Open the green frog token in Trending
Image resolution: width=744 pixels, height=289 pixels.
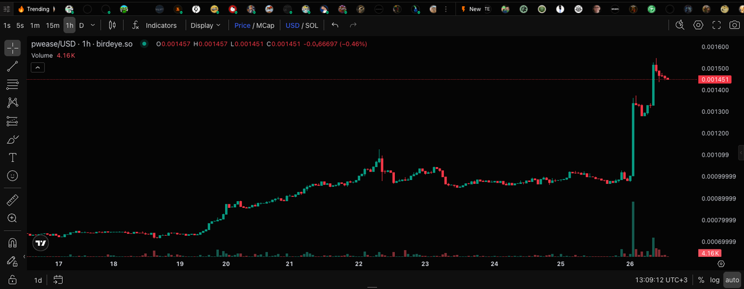[x=124, y=9]
